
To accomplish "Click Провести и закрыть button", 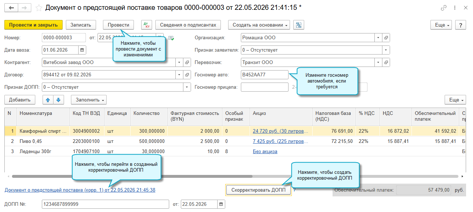I will 33,25.
